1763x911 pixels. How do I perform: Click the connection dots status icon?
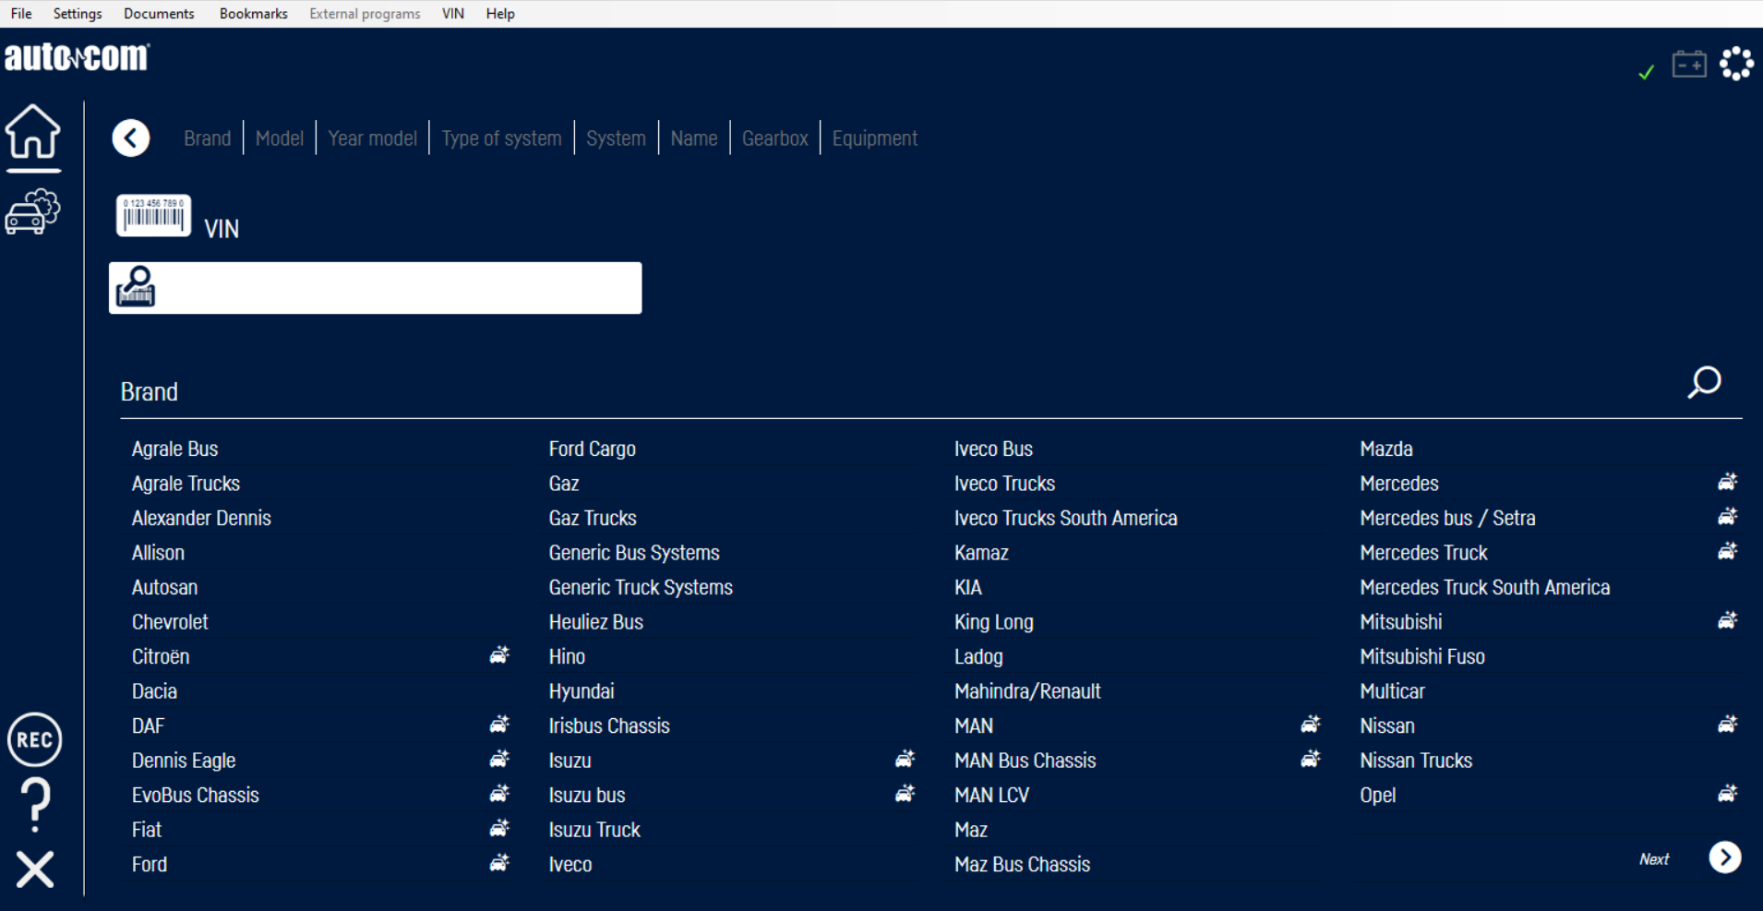point(1736,64)
